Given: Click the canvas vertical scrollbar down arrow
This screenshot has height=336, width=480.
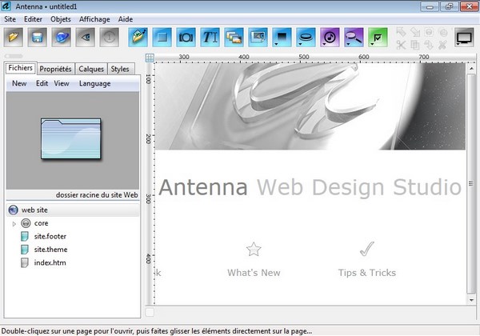Looking at the screenshot, I should point(471,300).
